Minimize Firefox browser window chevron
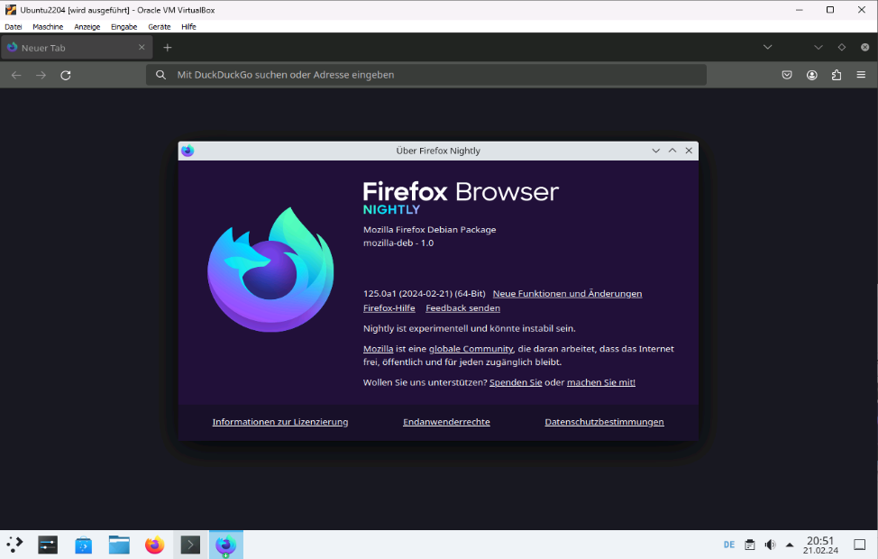The image size is (878, 559). click(x=819, y=48)
